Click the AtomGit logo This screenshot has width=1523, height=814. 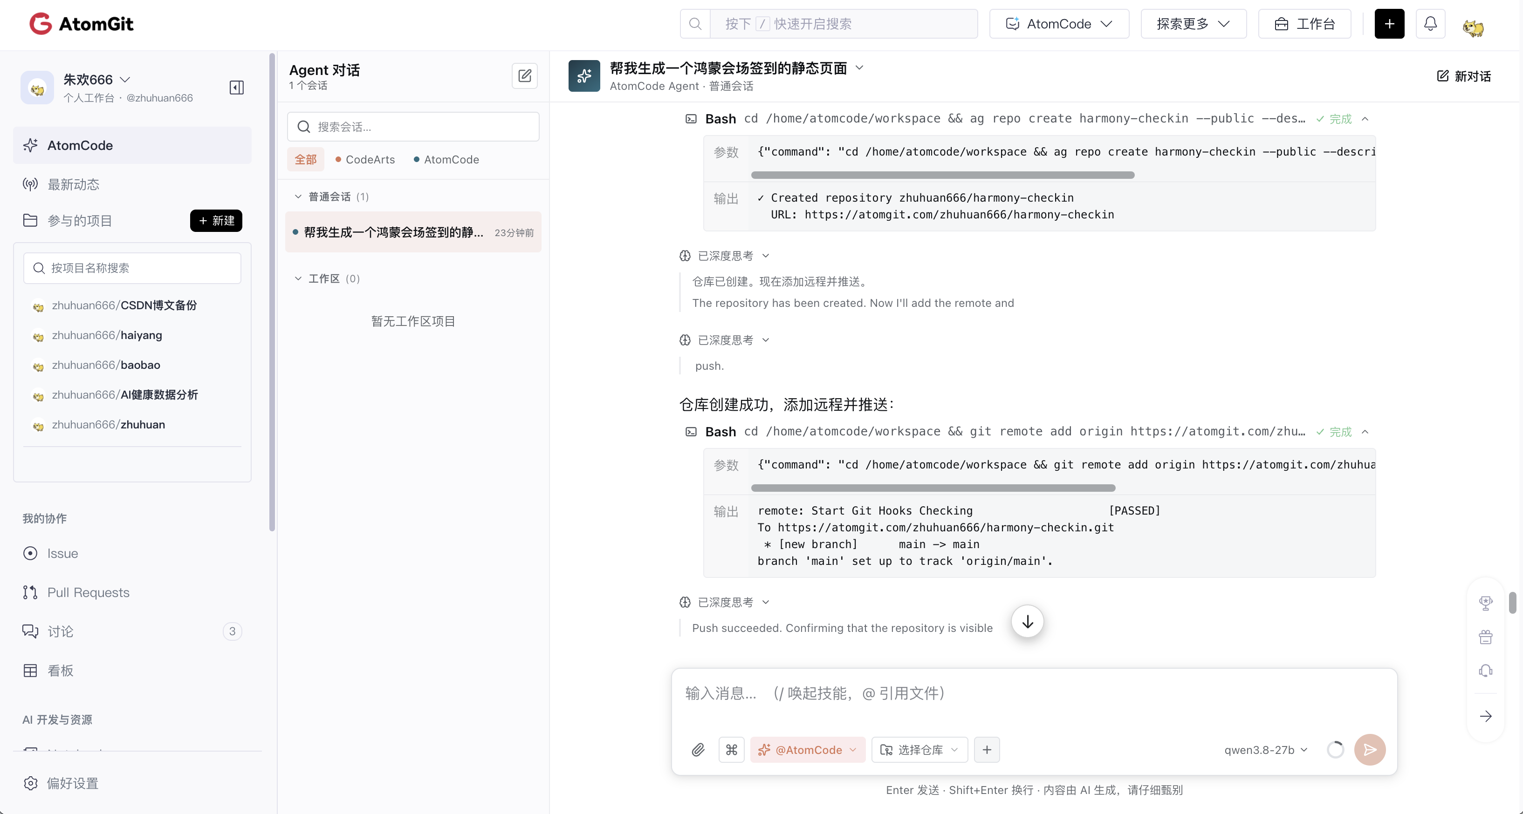(x=82, y=24)
